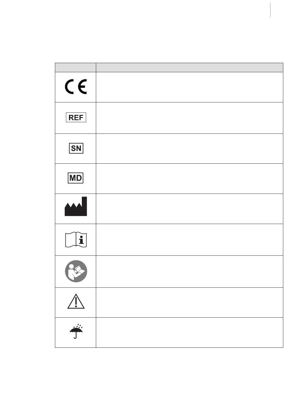290x420 pixels.
Task: Click the gray header above the symbols column
Action: [x=75, y=67]
